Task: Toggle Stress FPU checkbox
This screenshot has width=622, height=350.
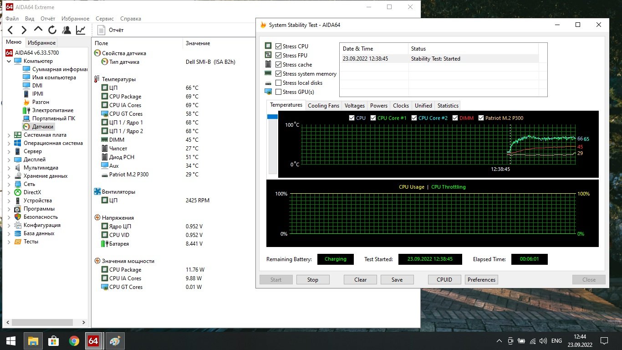Action: click(x=278, y=56)
